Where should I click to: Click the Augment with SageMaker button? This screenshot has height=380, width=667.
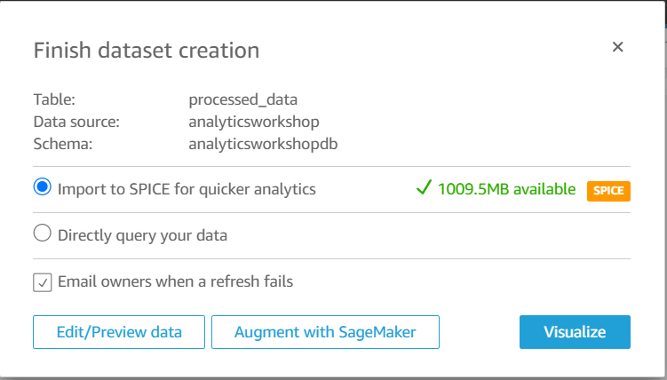click(x=325, y=332)
